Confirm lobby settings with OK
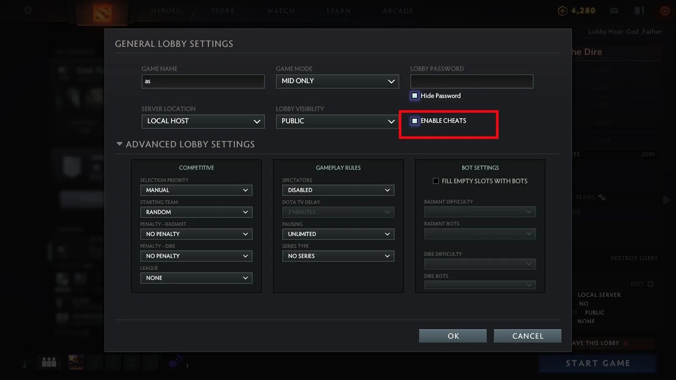 pos(453,336)
